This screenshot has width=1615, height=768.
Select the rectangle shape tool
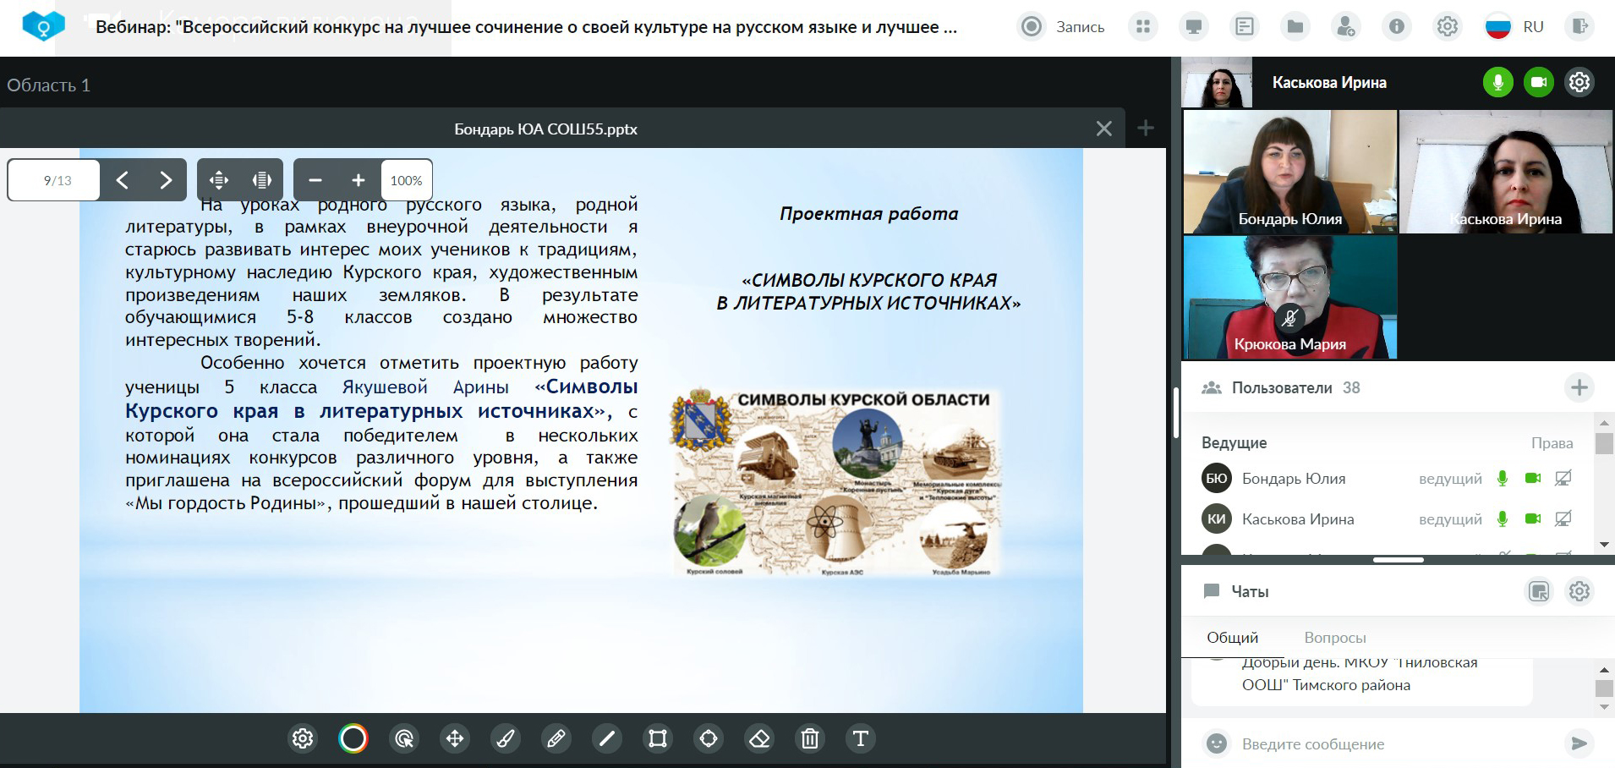pos(658,738)
